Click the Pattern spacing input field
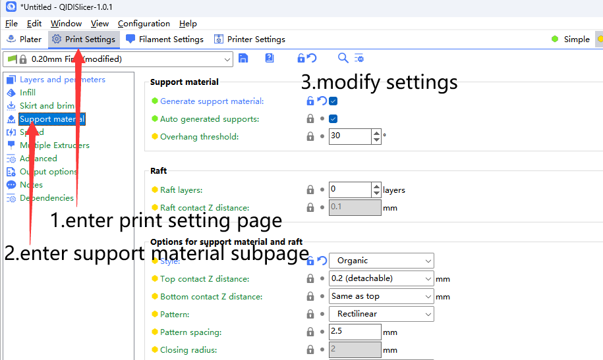Image resolution: width=603 pixels, height=360 pixels. [x=355, y=332]
